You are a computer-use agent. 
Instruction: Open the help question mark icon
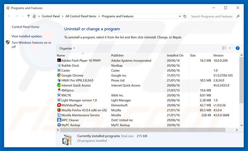237,48
